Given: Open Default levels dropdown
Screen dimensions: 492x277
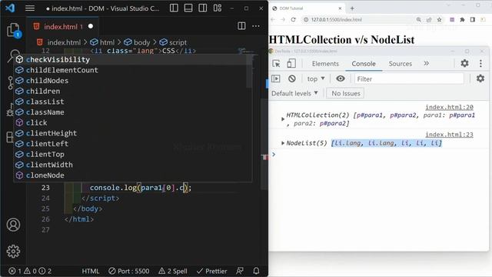Looking at the screenshot, I should pos(294,93).
